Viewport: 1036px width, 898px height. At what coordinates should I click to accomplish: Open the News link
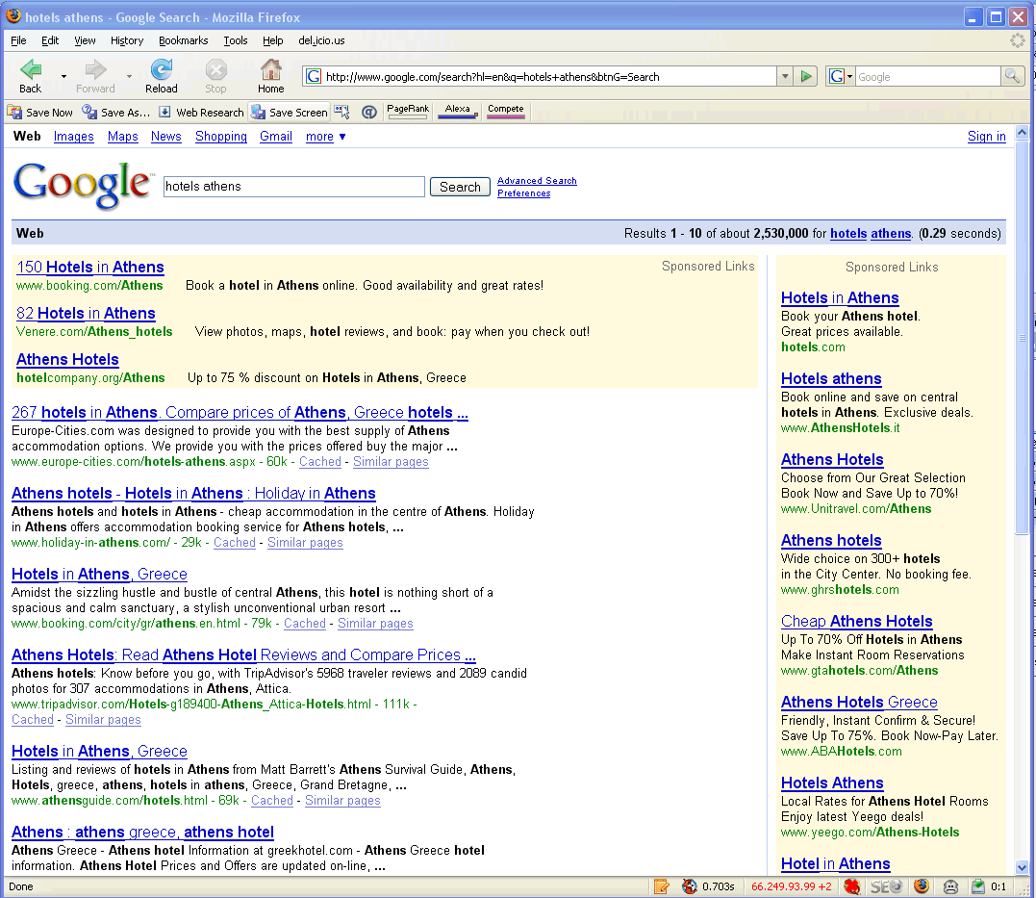click(165, 137)
